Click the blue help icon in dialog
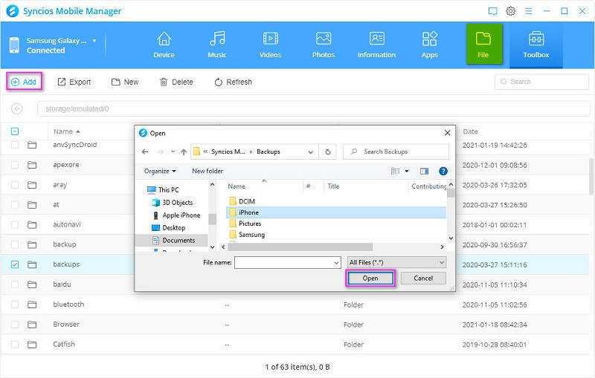The image size is (595, 378). click(x=443, y=172)
